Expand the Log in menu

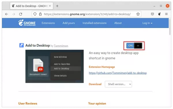click(x=147, y=23)
